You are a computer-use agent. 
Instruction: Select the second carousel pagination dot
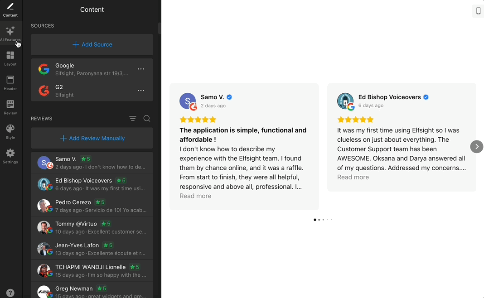pyautogui.click(x=319, y=220)
